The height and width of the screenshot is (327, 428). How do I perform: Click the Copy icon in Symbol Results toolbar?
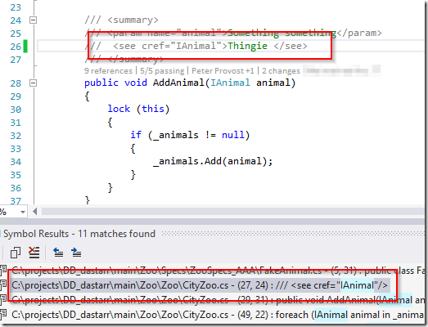point(16,253)
